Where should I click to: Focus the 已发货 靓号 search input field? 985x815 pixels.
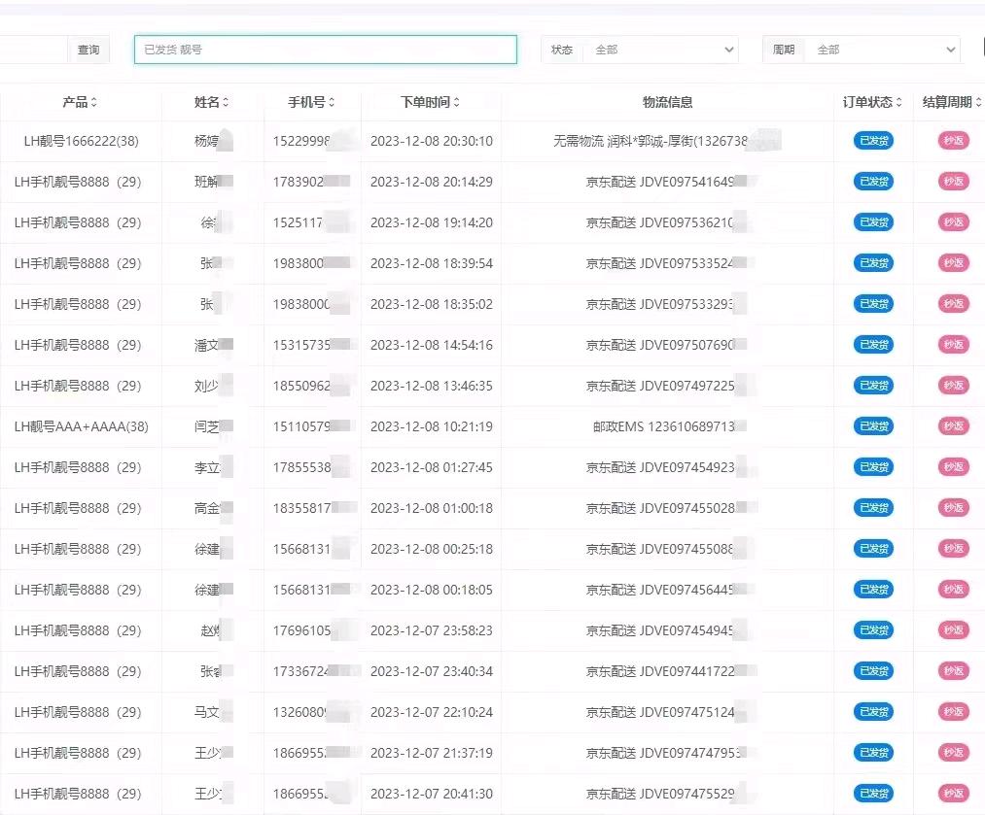coord(326,50)
